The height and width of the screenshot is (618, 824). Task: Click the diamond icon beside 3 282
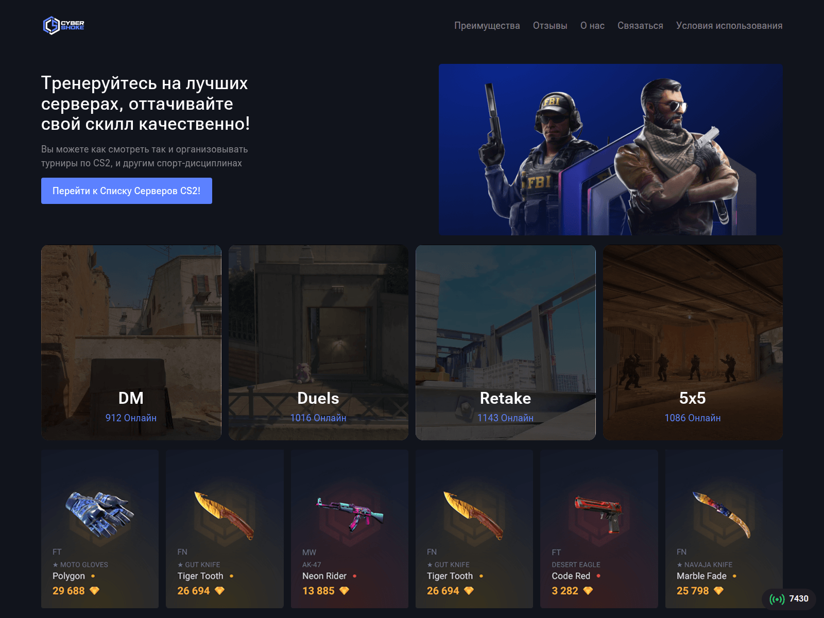pyautogui.click(x=588, y=591)
